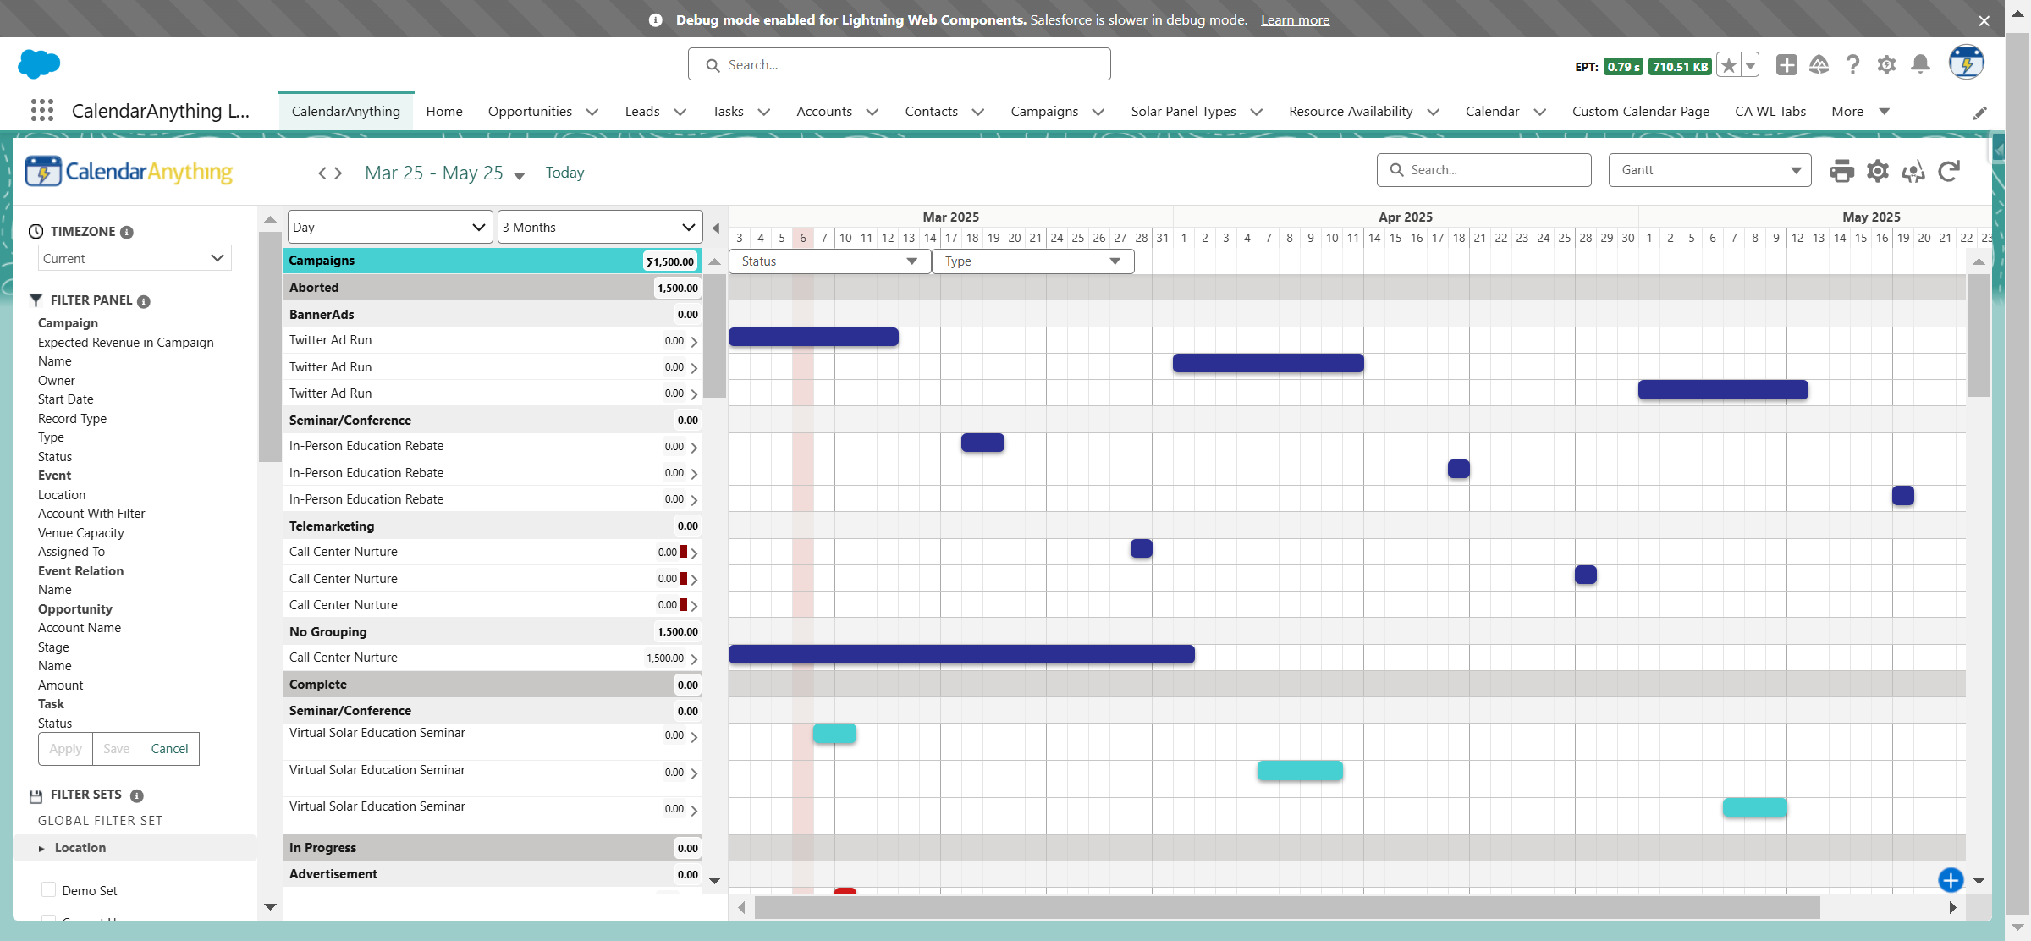
Task: Open the 3 Months range dropdown
Action: (x=600, y=227)
